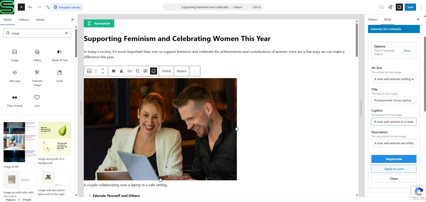This screenshot has width=426, height=202.
Task: Switch to the Pattern tab in the sidebar
Action: point(372,20)
